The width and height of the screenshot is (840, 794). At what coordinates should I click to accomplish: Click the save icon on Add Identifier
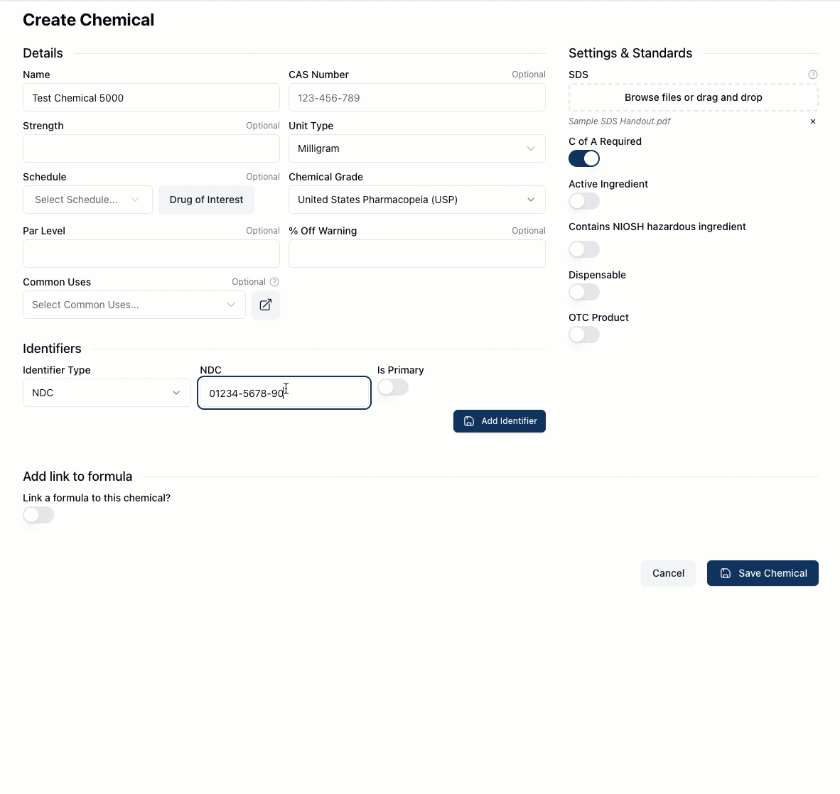coord(468,421)
